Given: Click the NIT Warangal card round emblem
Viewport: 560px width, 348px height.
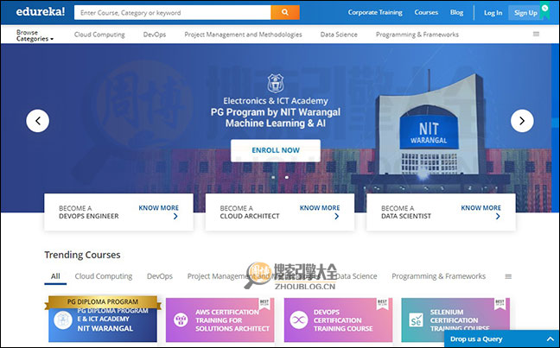Looking at the screenshot, I should (x=63, y=320).
